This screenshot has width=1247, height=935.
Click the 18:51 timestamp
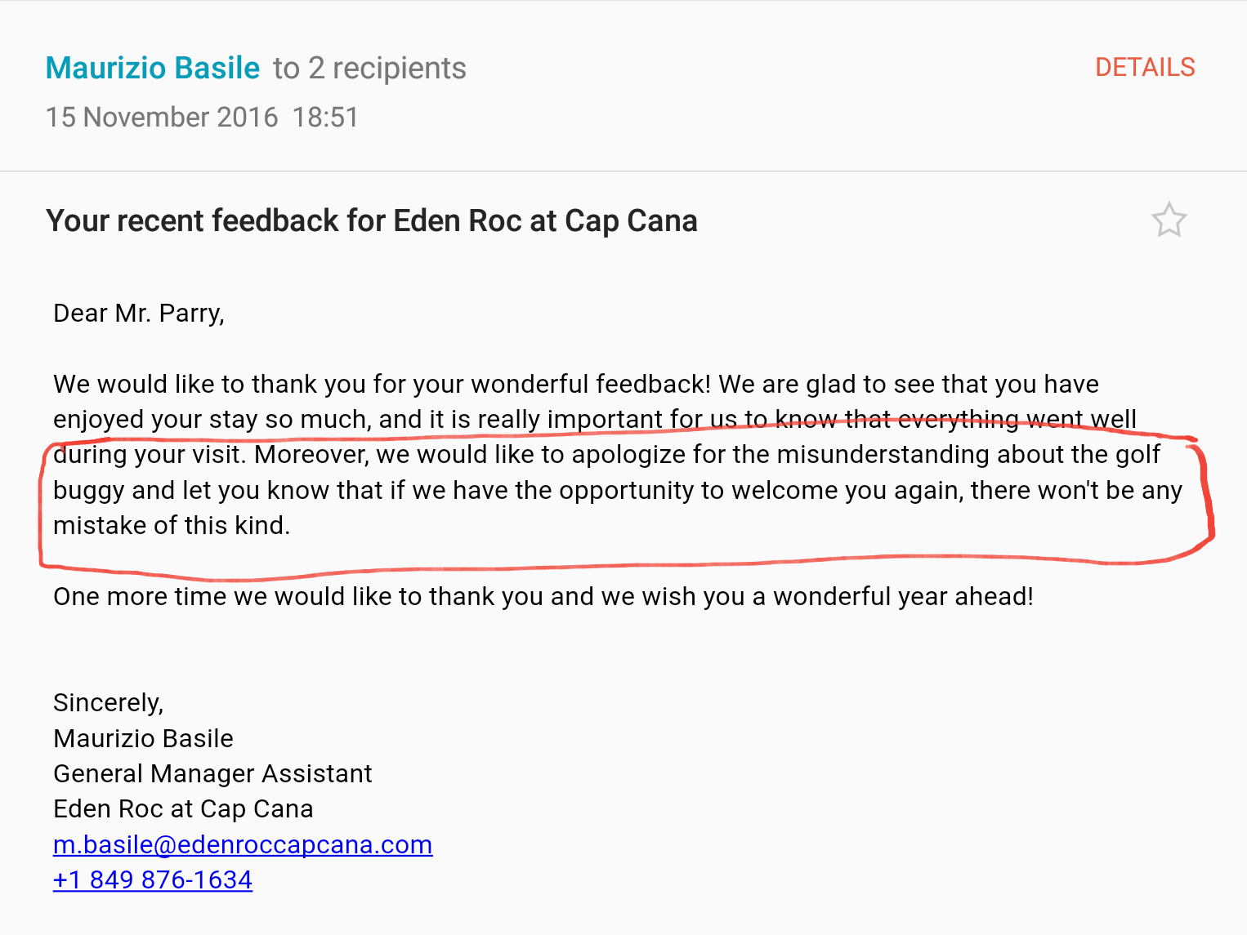pyautogui.click(x=325, y=118)
